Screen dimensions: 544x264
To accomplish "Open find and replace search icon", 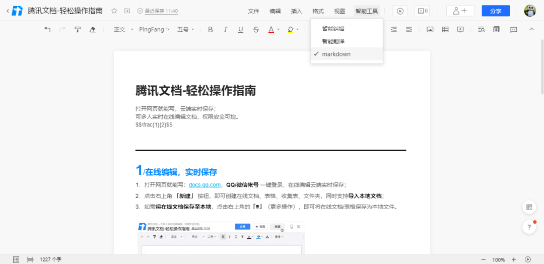I will pyautogui.click(x=481, y=30).
